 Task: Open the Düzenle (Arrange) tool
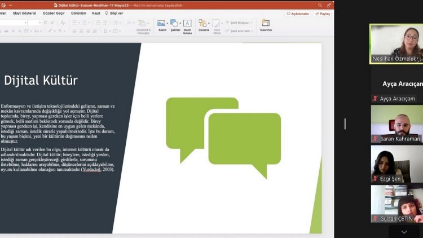coord(203,25)
